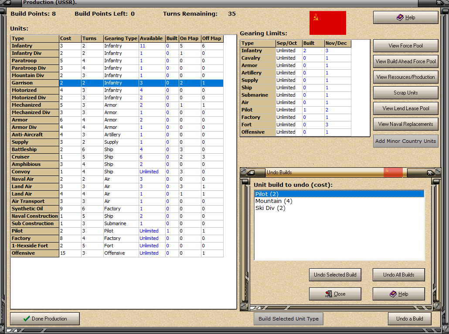
Task: Click Build Selected Unit Type
Action: (288, 319)
